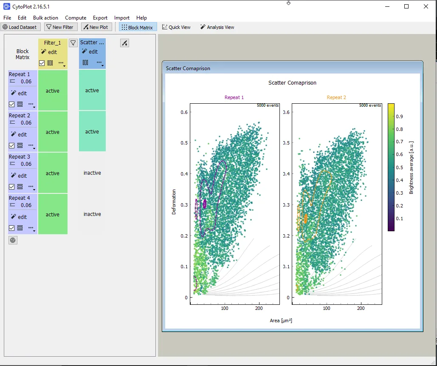Image resolution: width=437 pixels, height=366 pixels.
Task: Click the Repeat 3 row toggle-all icon
Action: coord(20,187)
